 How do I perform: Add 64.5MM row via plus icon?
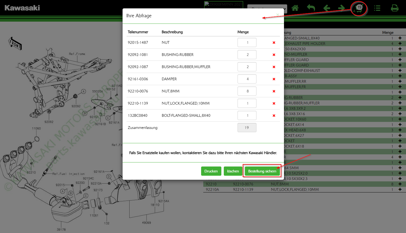pyautogui.click(x=400, y=168)
